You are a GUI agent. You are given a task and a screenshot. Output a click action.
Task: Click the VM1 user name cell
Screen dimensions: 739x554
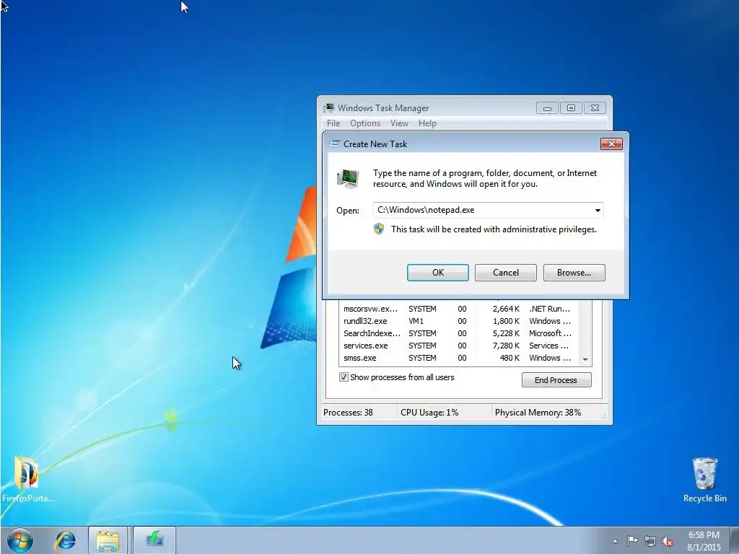coord(416,321)
